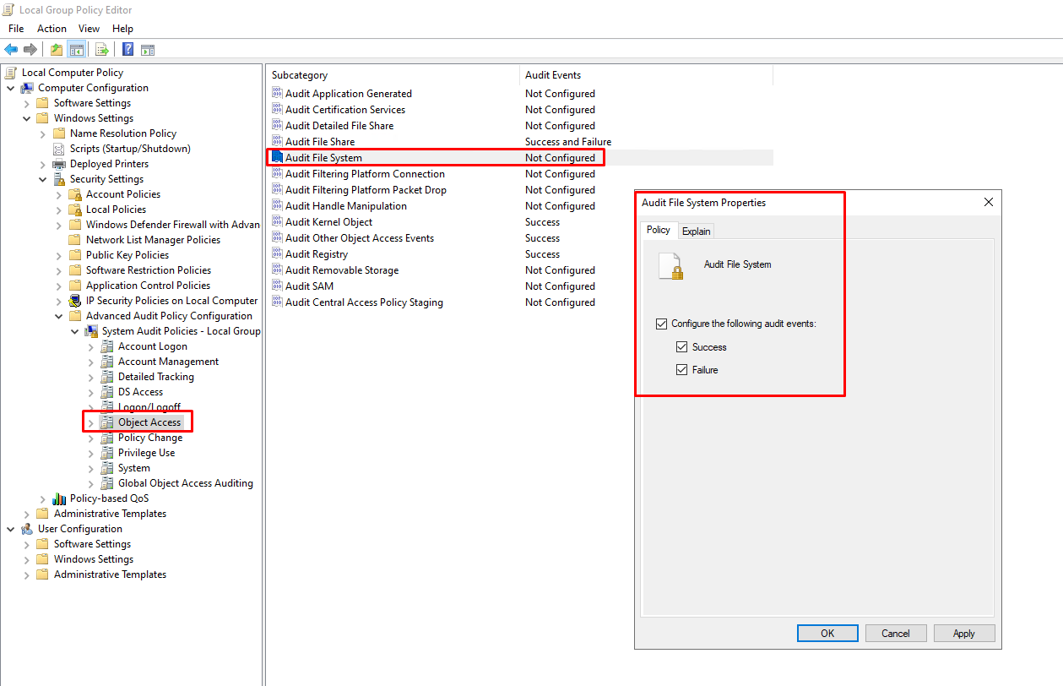This screenshot has width=1063, height=686.
Task: Collapse the Security Settings tree node
Action: pyautogui.click(x=42, y=179)
